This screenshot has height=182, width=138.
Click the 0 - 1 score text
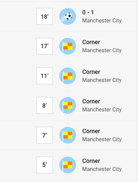click(x=88, y=12)
